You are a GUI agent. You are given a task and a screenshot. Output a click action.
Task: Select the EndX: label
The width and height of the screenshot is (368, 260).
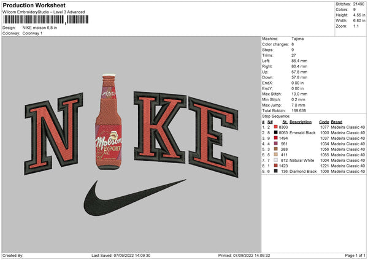(267, 83)
